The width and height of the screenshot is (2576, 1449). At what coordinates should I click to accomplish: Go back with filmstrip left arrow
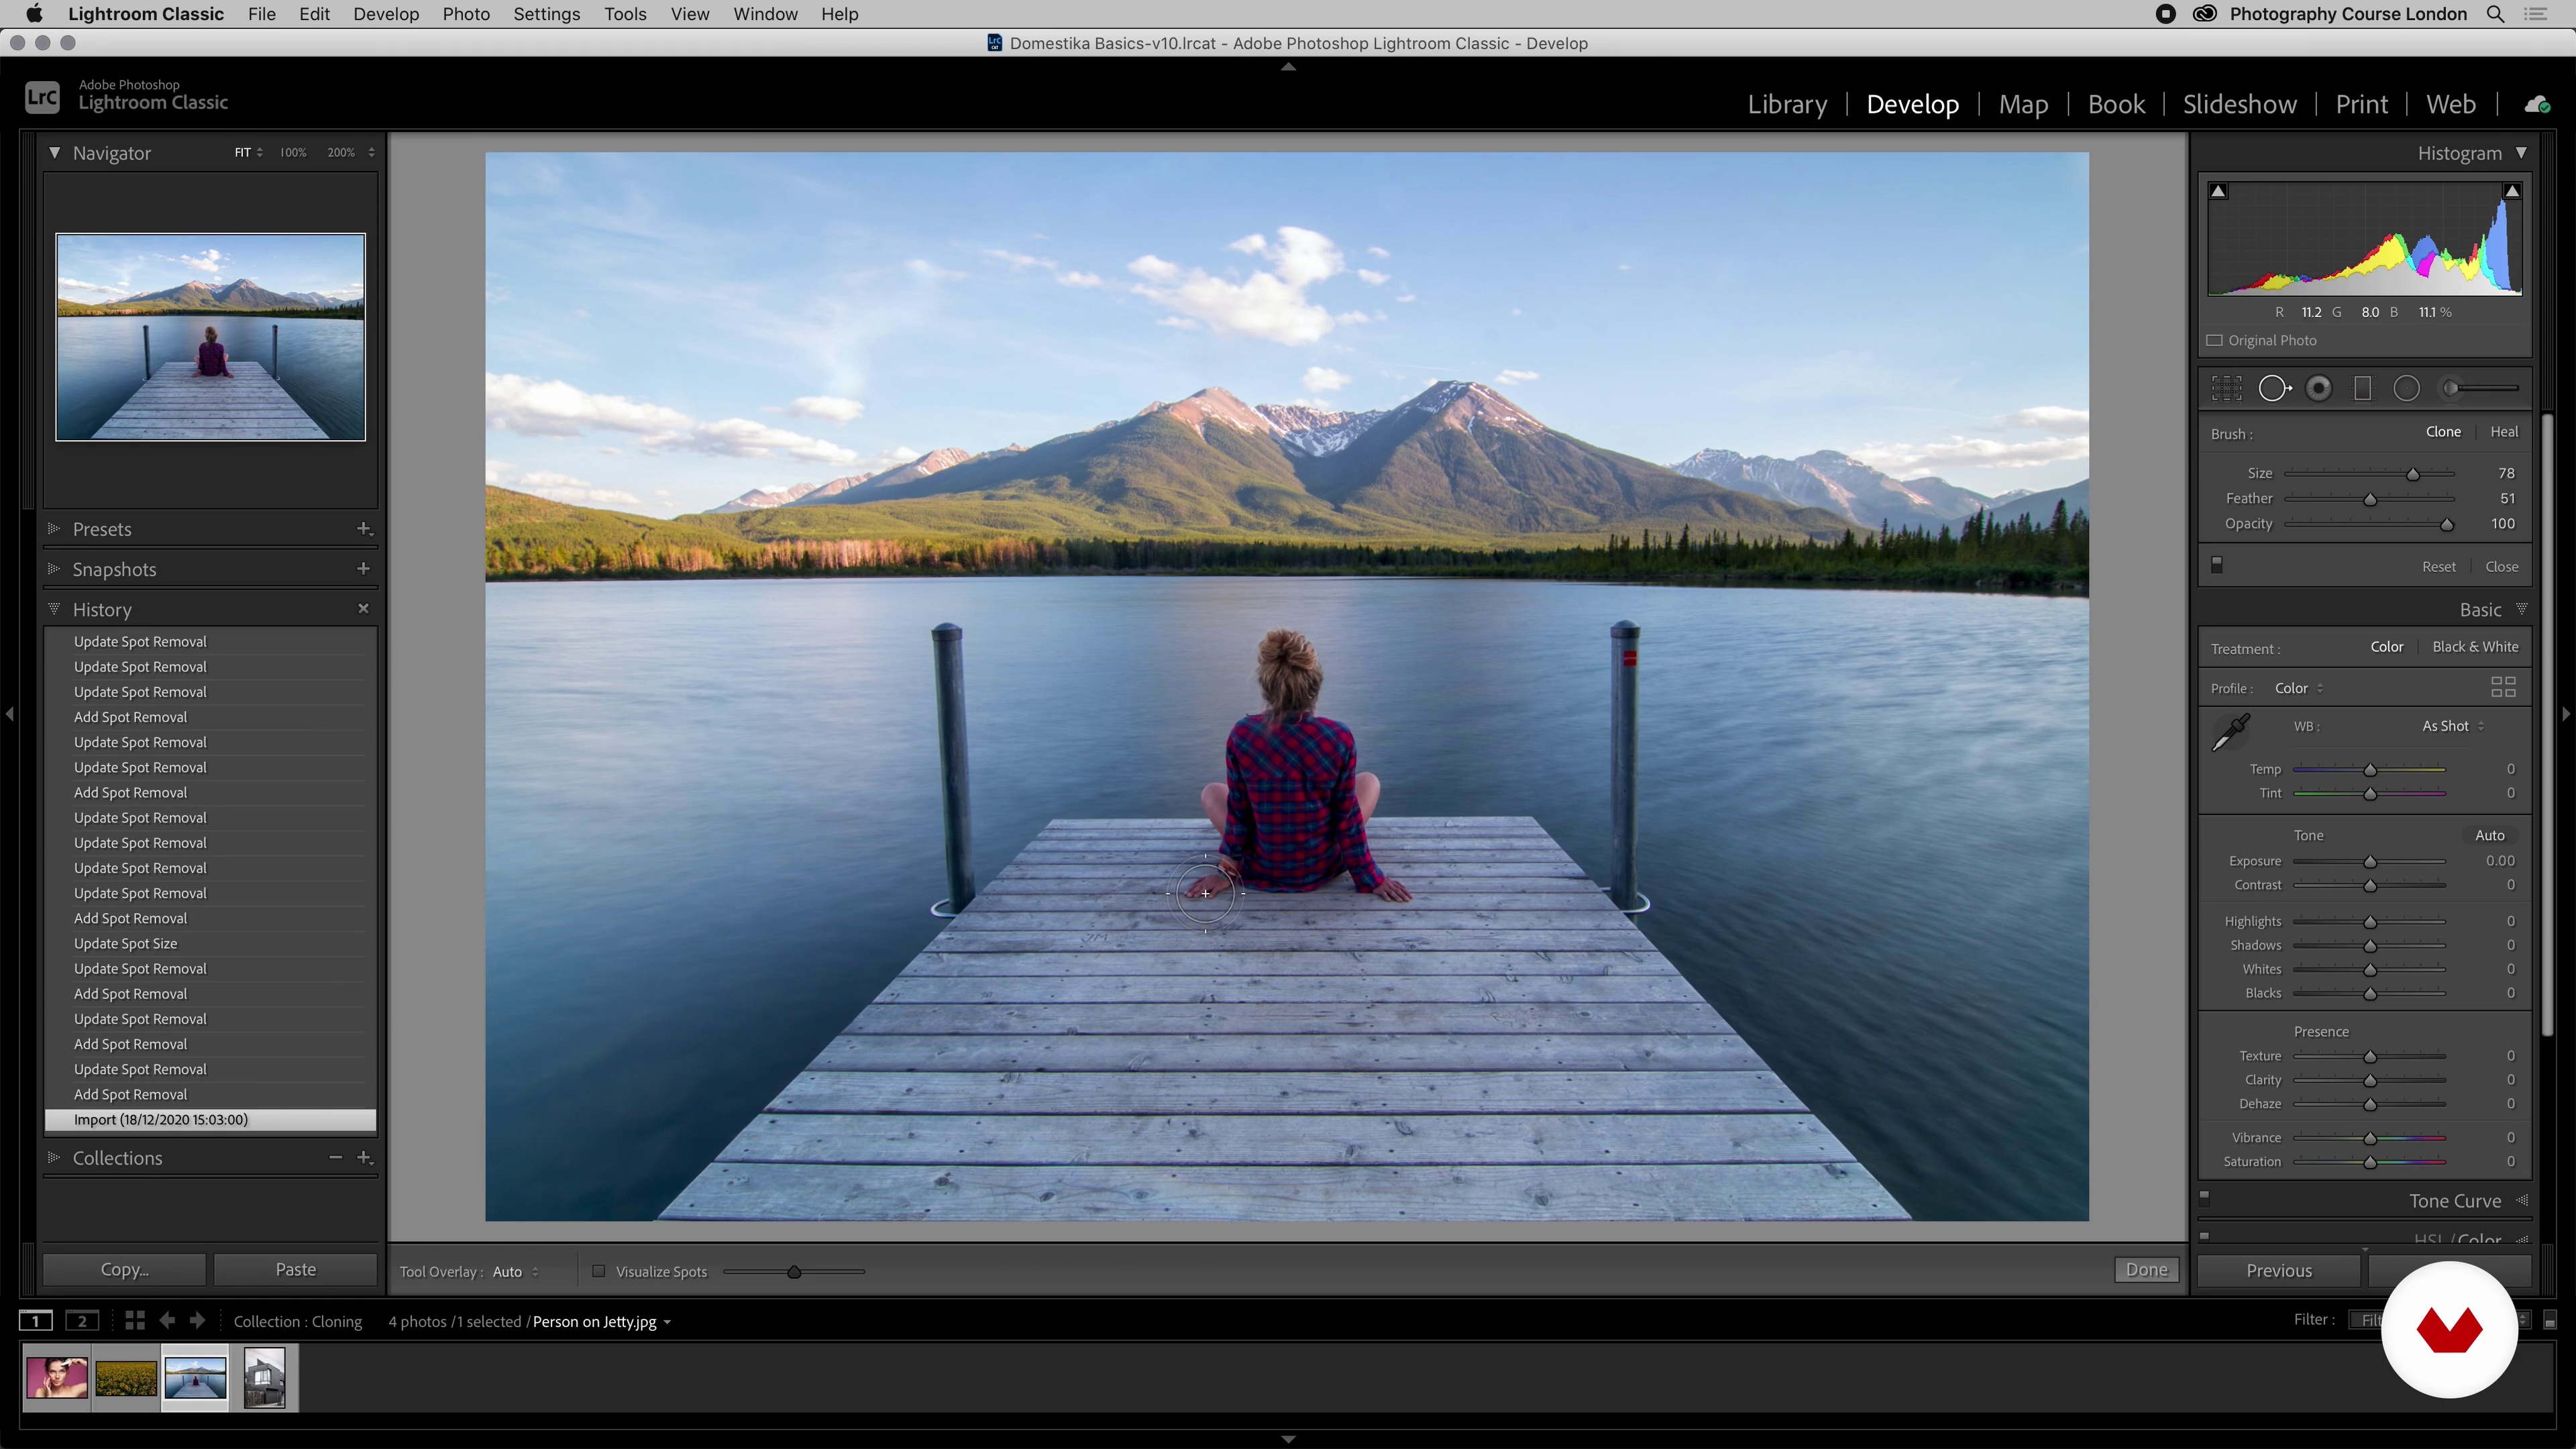167,1321
